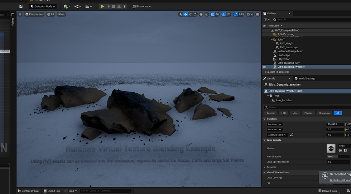The width and height of the screenshot is (351, 194).
Task: Open play mode options three-dot menu
Action: click(125, 6)
